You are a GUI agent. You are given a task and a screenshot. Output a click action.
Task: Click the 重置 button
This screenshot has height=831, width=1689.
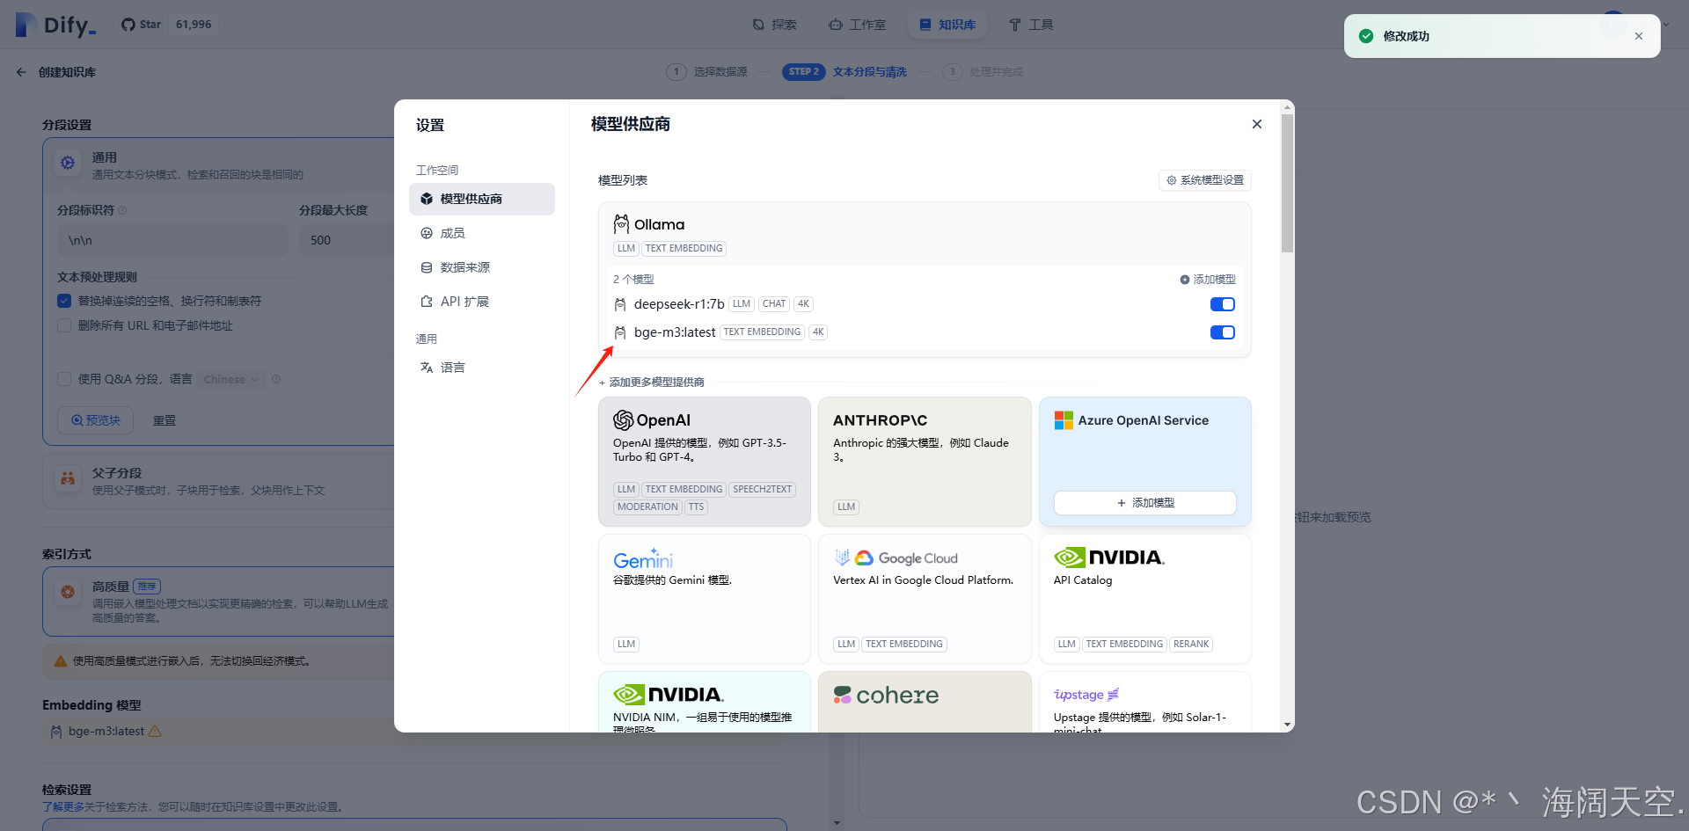pyautogui.click(x=165, y=420)
